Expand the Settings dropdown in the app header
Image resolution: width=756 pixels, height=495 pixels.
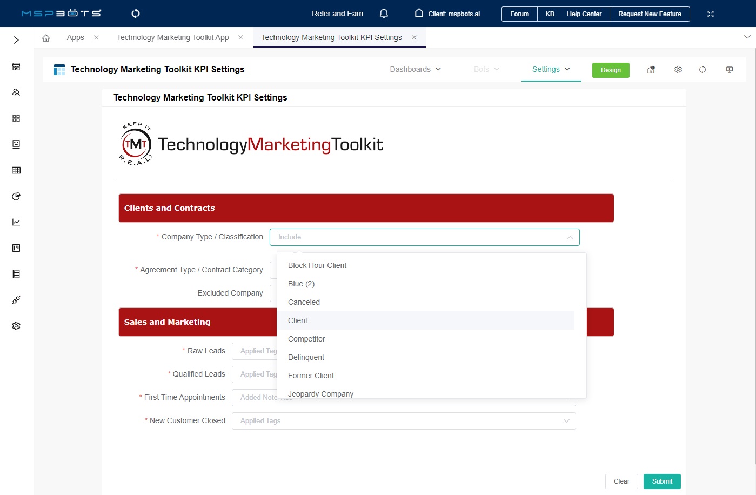pyautogui.click(x=551, y=69)
